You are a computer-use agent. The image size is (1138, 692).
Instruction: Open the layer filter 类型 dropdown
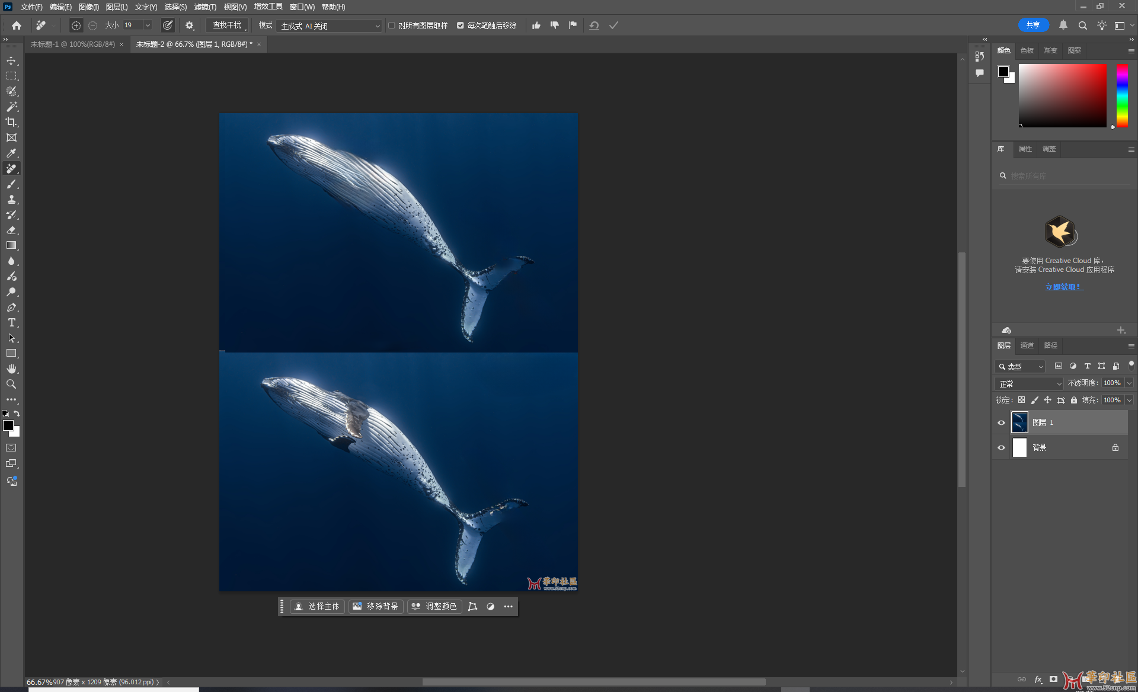pos(1020,367)
